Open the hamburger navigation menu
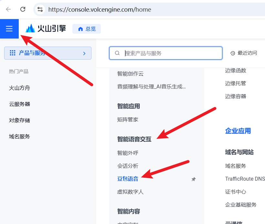The image size is (265, 224). coord(9,29)
